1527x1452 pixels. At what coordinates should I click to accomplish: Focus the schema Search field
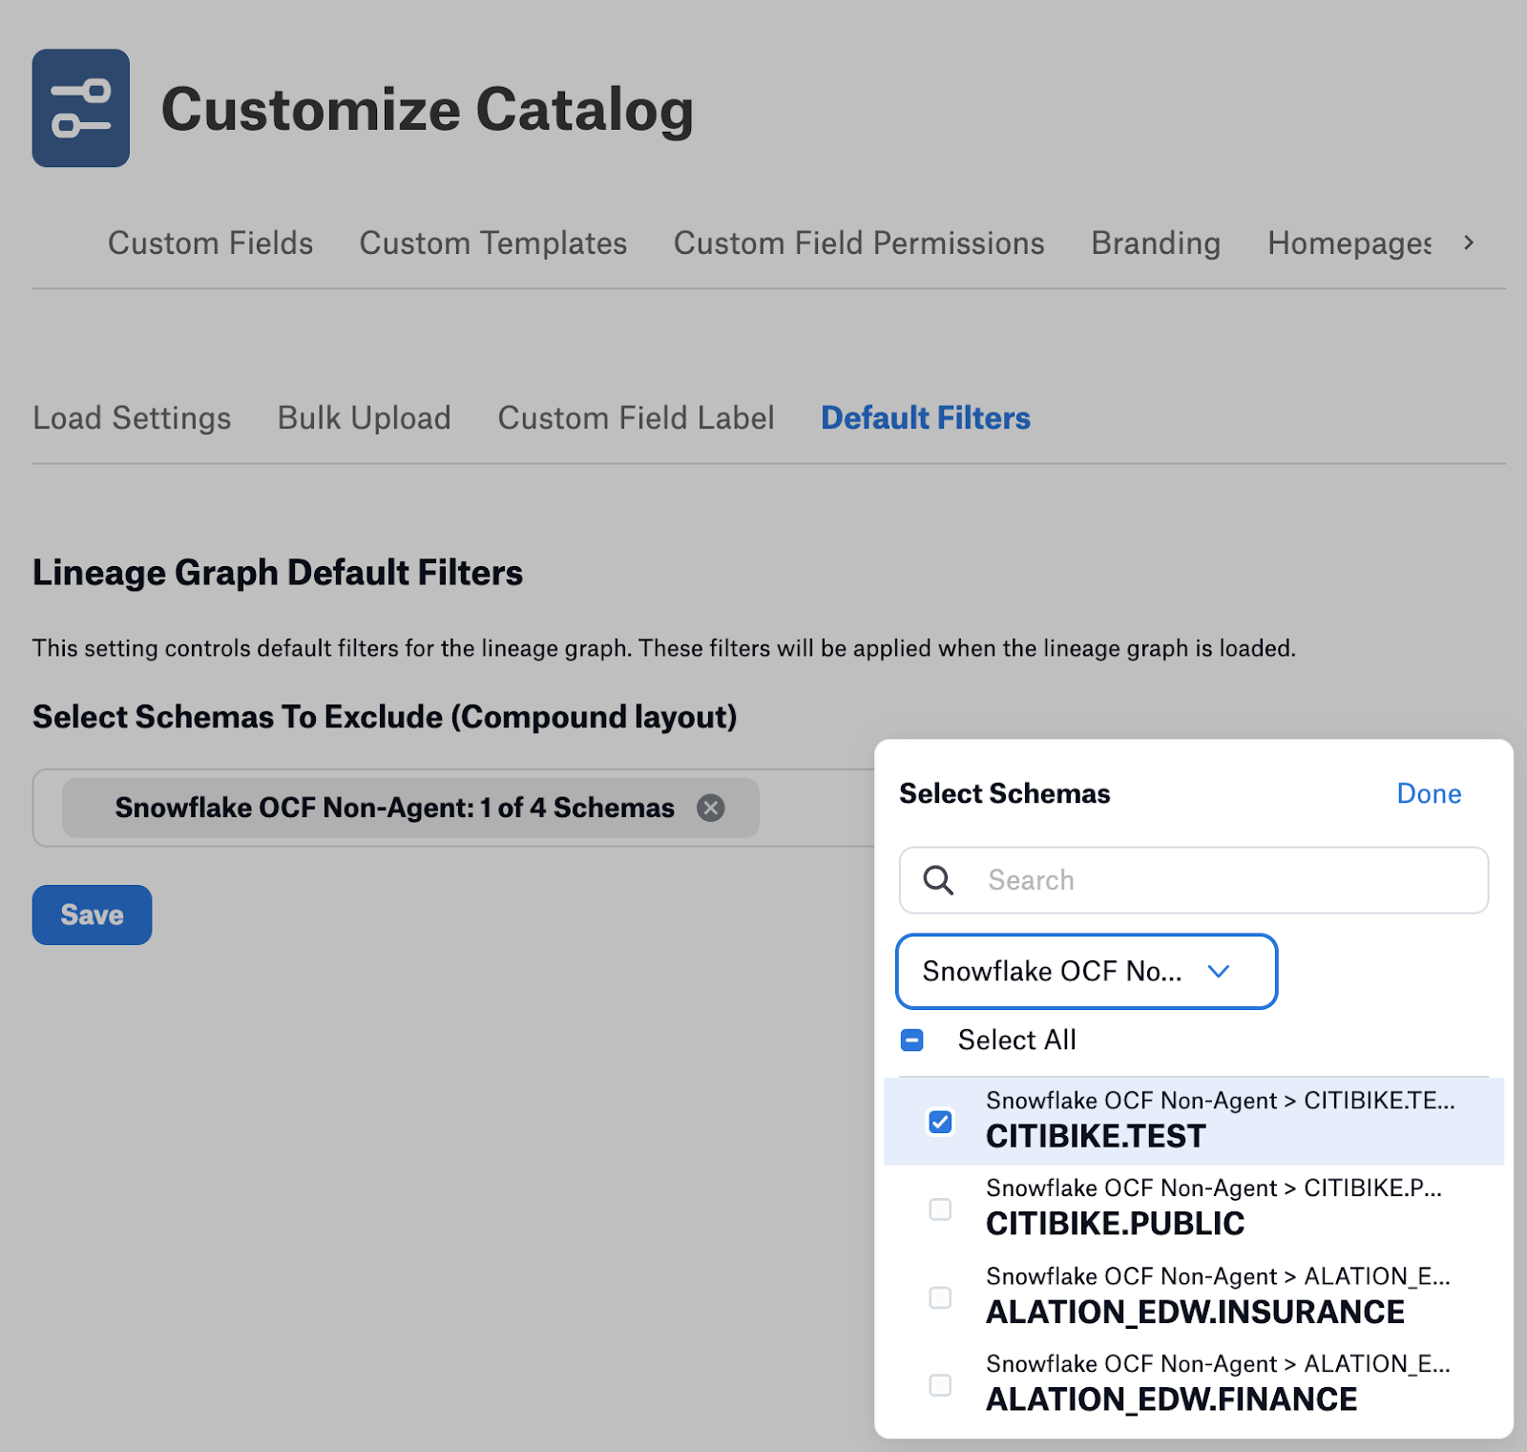click(x=1194, y=880)
